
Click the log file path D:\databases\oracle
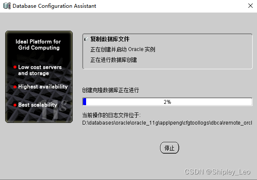coord(167,123)
